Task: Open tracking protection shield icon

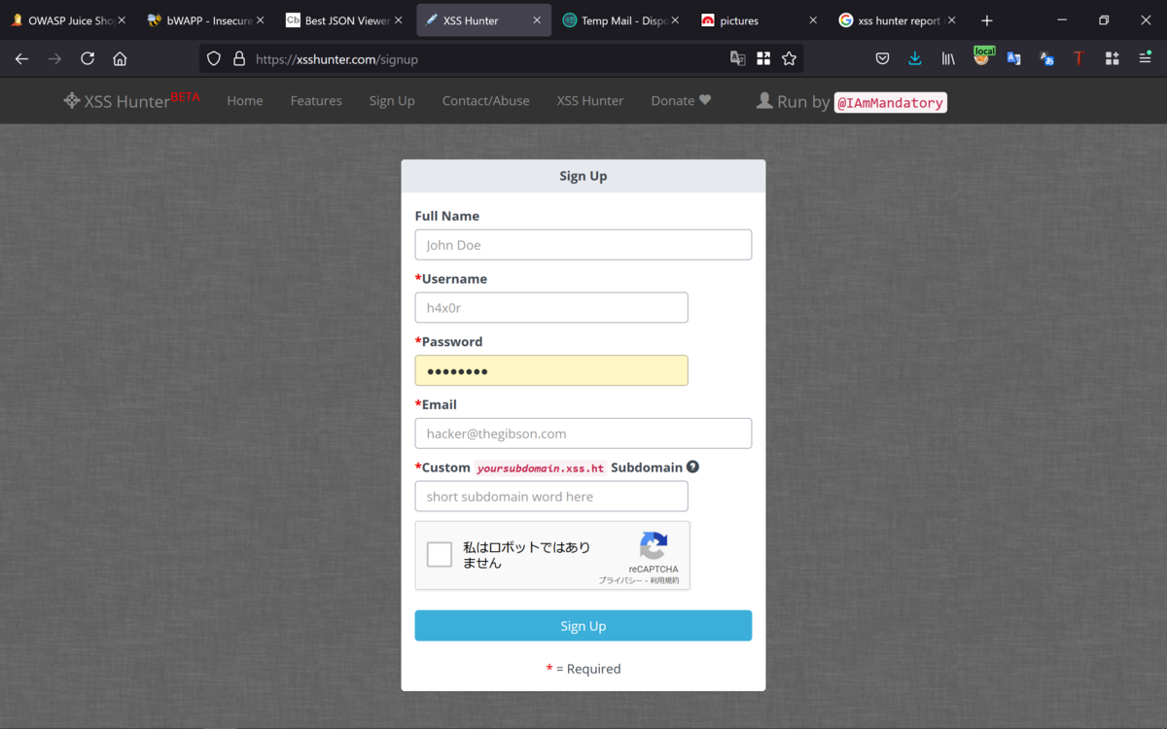Action: (x=214, y=58)
